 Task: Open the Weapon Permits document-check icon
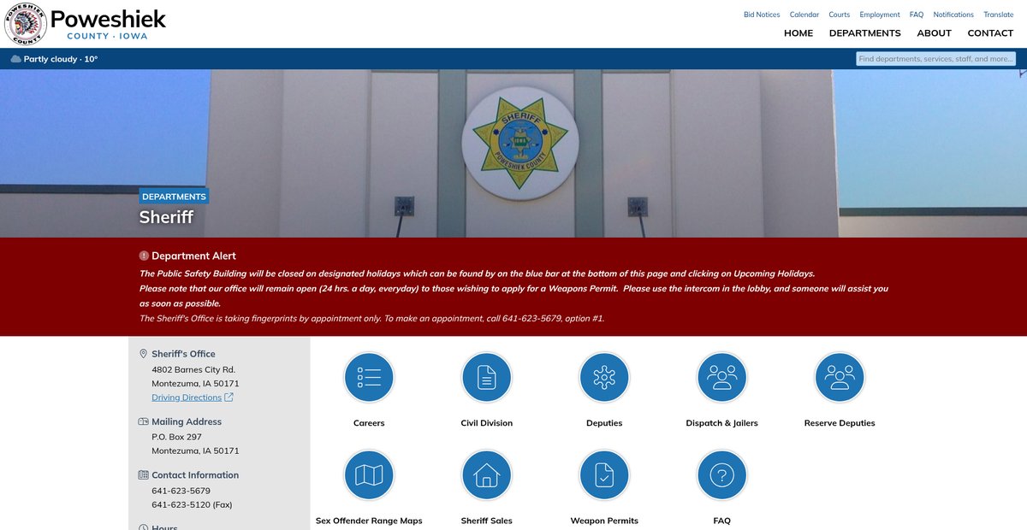click(x=604, y=474)
